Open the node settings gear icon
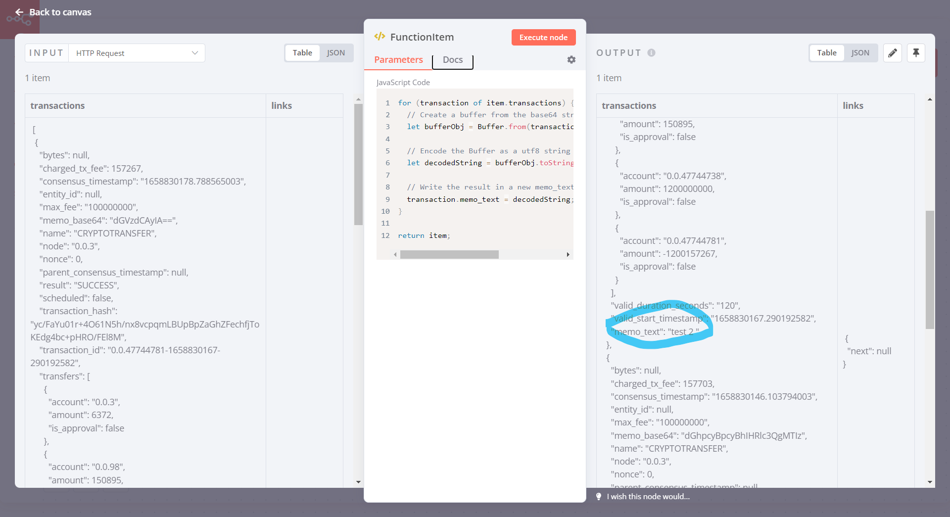The height and width of the screenshot is (517, 950). pos(571,60)
